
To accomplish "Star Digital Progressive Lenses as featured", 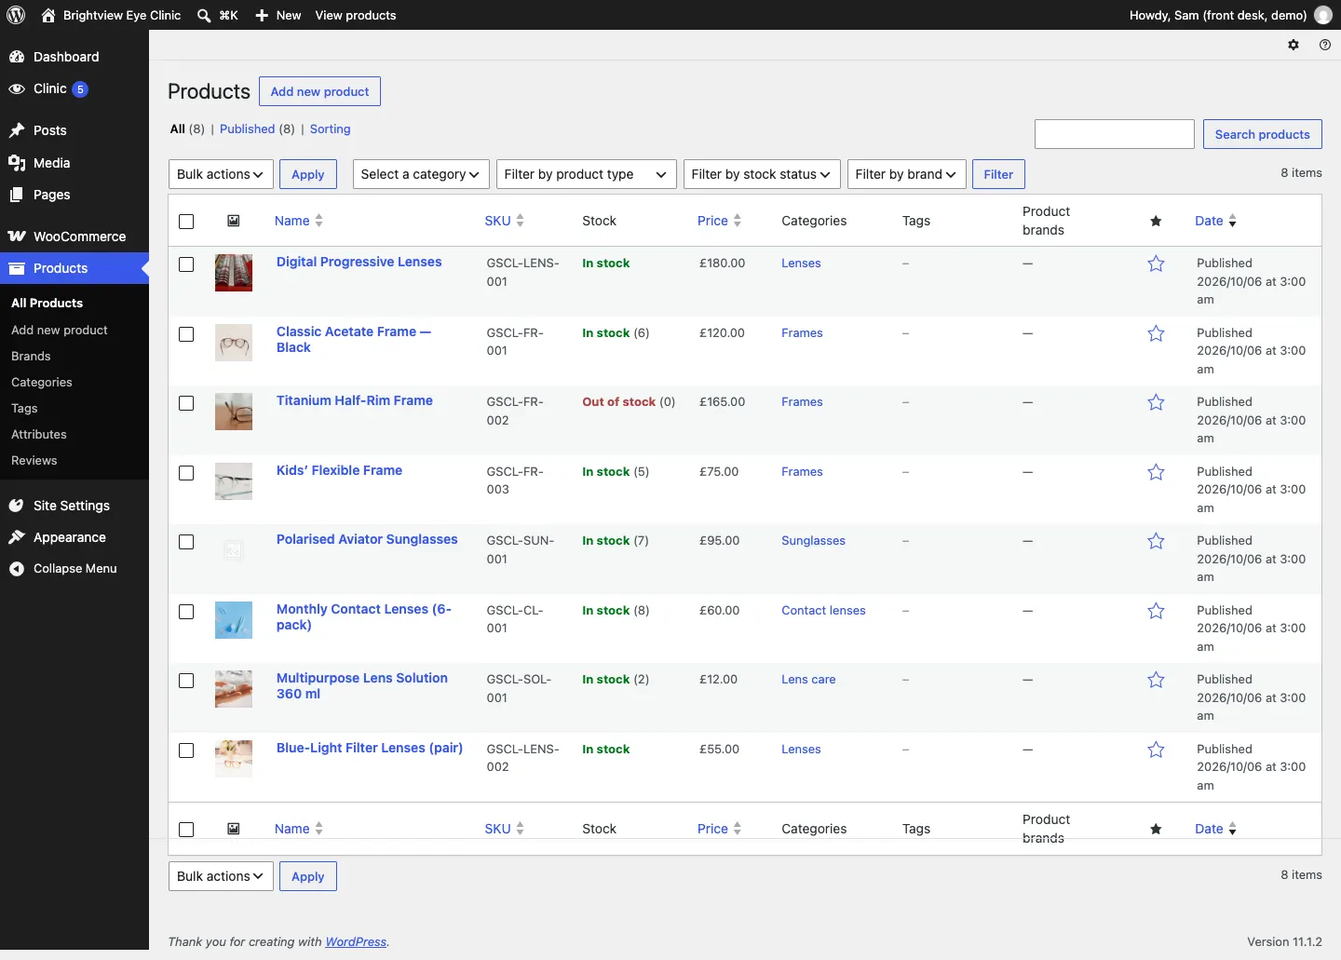I will tap(1156, 264).
